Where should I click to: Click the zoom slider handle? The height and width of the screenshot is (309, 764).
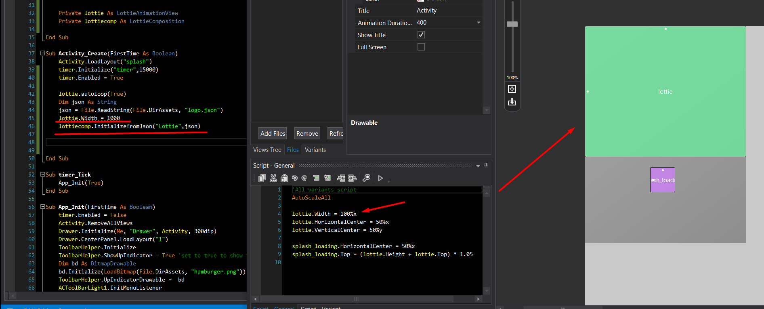click(512, 24)
